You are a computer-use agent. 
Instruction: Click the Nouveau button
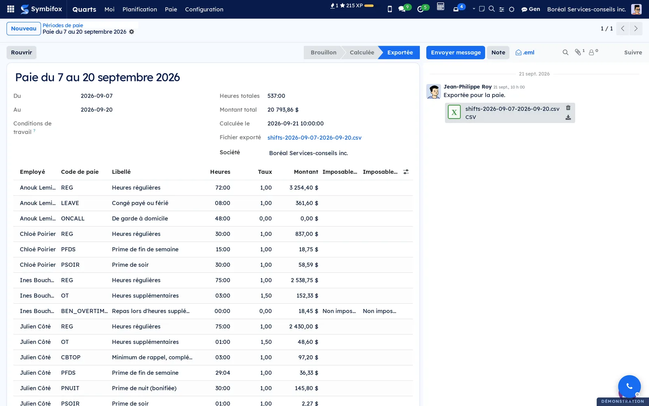click(x=24, y=28)
